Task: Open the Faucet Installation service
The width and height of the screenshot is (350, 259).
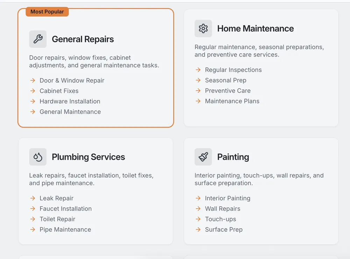Action: (x=66, y=209)
